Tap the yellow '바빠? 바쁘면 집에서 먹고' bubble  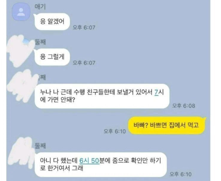point(166,125)
